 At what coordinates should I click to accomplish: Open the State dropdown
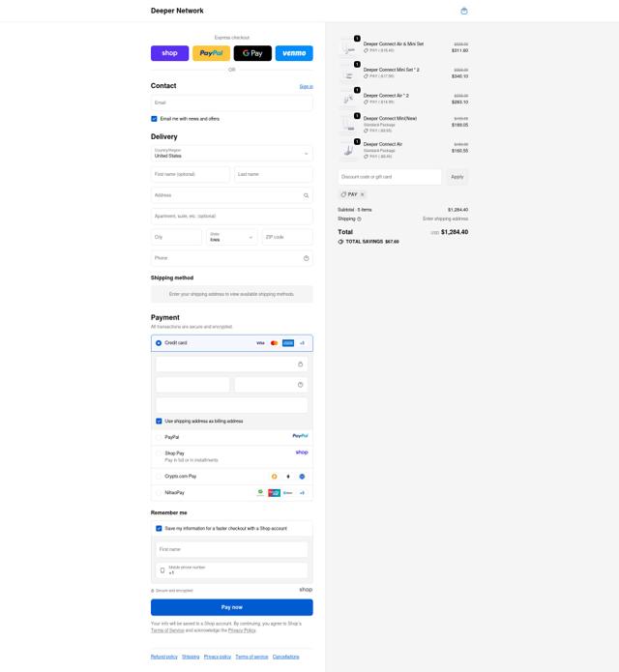pyautogui.click(x=232, y=237)
